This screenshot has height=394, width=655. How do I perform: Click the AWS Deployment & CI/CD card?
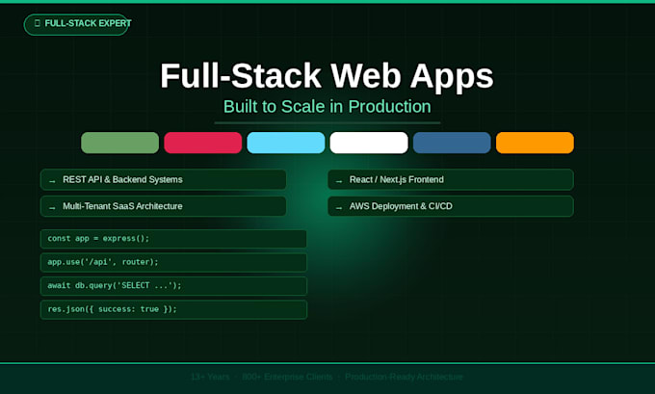(451, 206)
